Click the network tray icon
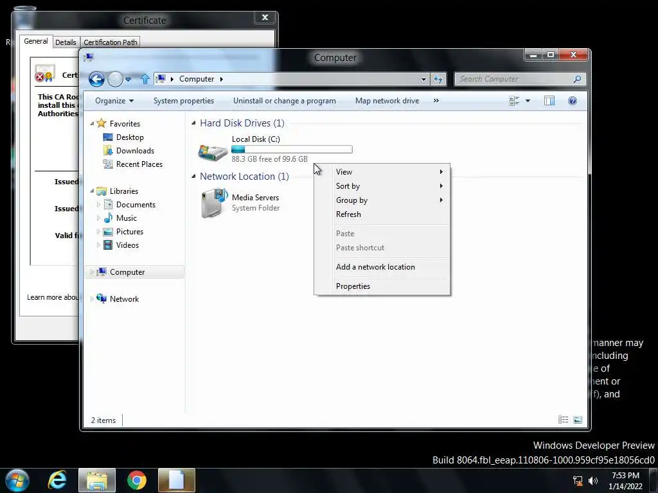The height and width of the screenshot is (493, 658). pyautogui.click(x=578, y=481)
